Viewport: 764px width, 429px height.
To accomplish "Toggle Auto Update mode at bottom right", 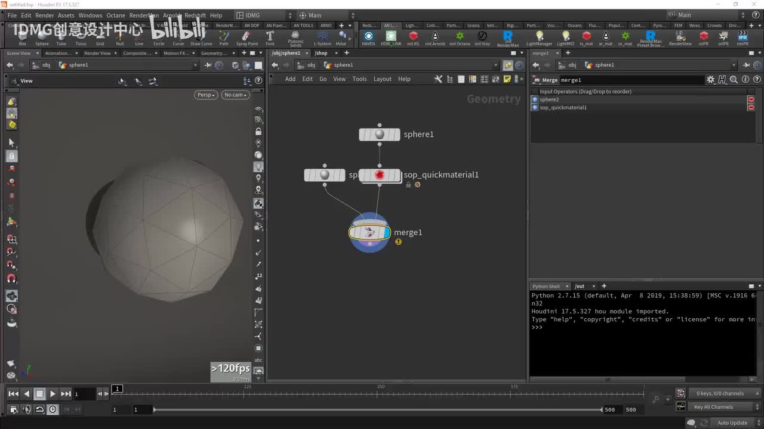I will [732, 423].
